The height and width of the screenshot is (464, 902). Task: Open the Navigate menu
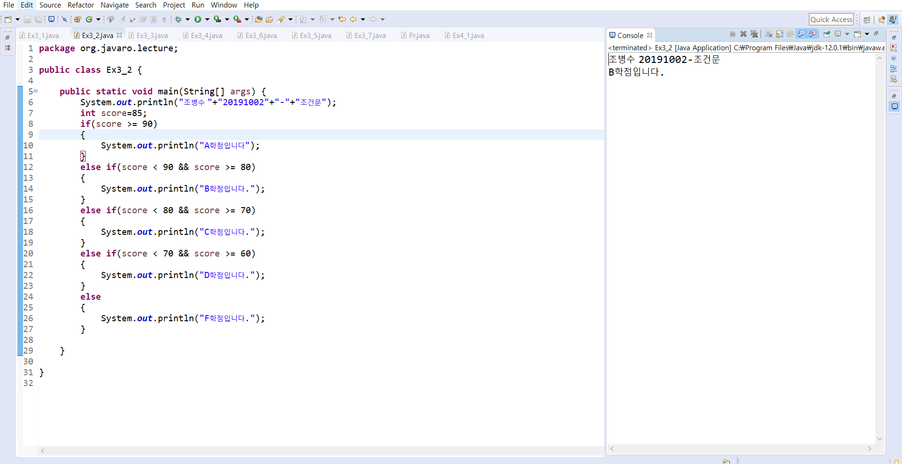click(x=115, y=5)
